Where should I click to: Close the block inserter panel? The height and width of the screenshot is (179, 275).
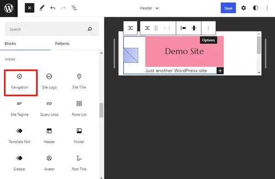29,8
